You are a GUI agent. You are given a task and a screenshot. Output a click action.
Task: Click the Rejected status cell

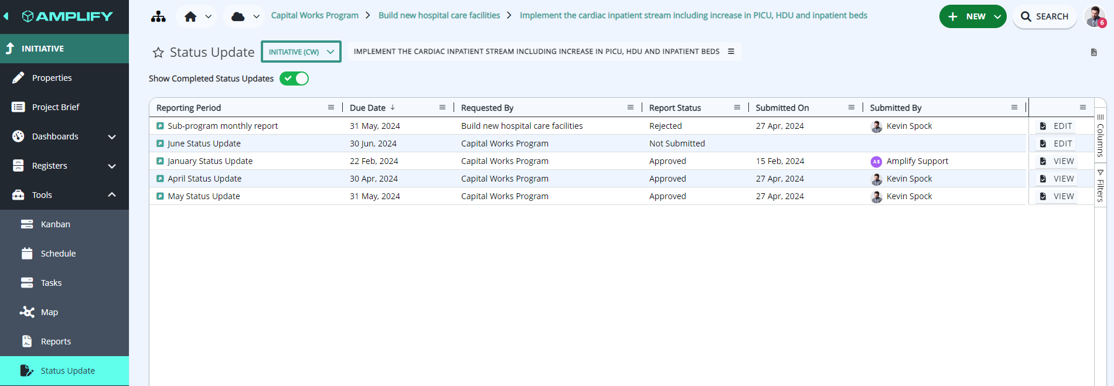tap(666, 126)
